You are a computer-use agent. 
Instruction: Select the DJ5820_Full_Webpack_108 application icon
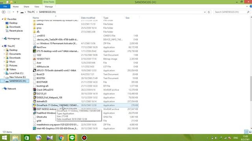coord(34,98)
